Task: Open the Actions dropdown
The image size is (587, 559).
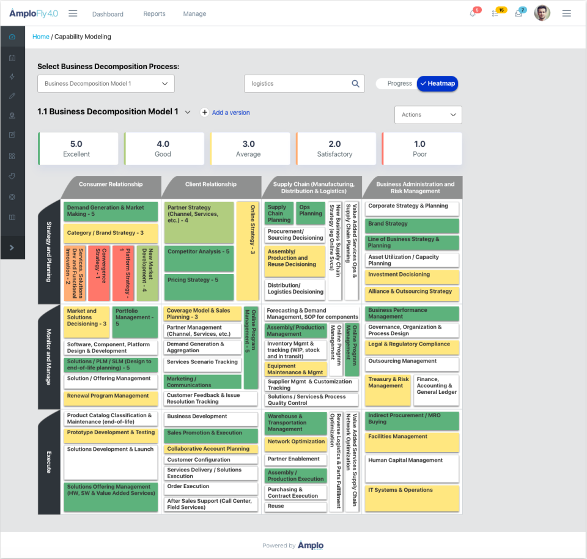Action: pyautogui.click(x=428, y=114)
